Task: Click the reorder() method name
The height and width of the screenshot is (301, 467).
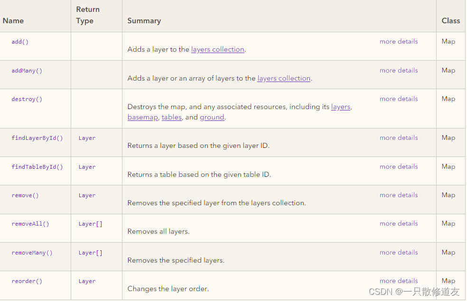Action: click(x=27, y=281)
